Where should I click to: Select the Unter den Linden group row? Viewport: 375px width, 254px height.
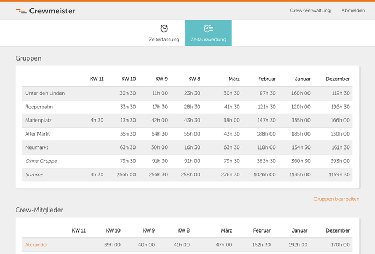45,93
